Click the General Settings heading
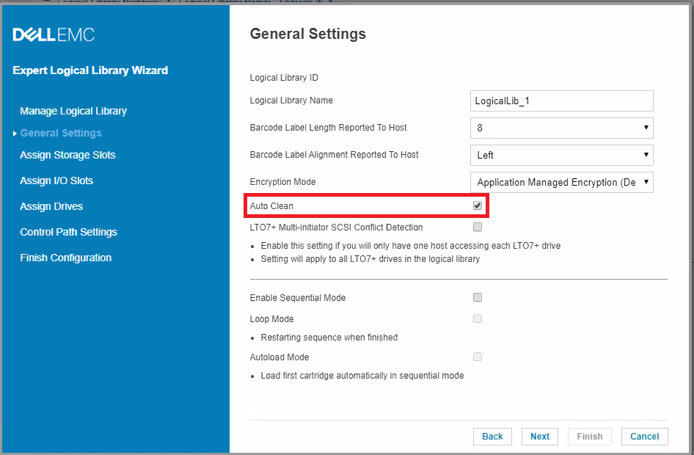This screenshot has width=694, height=455. point(308,34)
